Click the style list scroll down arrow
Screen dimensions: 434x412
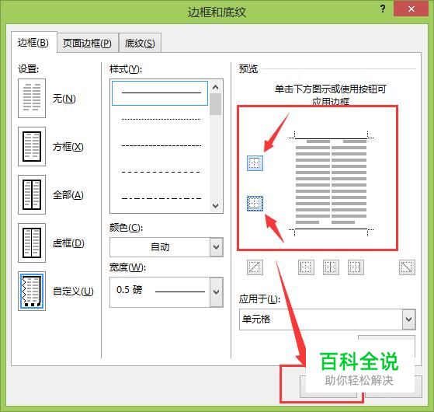[x=215, y=205]
